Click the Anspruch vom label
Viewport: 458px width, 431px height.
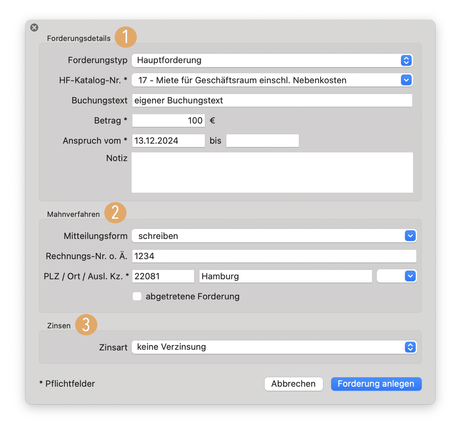[95, 141]
